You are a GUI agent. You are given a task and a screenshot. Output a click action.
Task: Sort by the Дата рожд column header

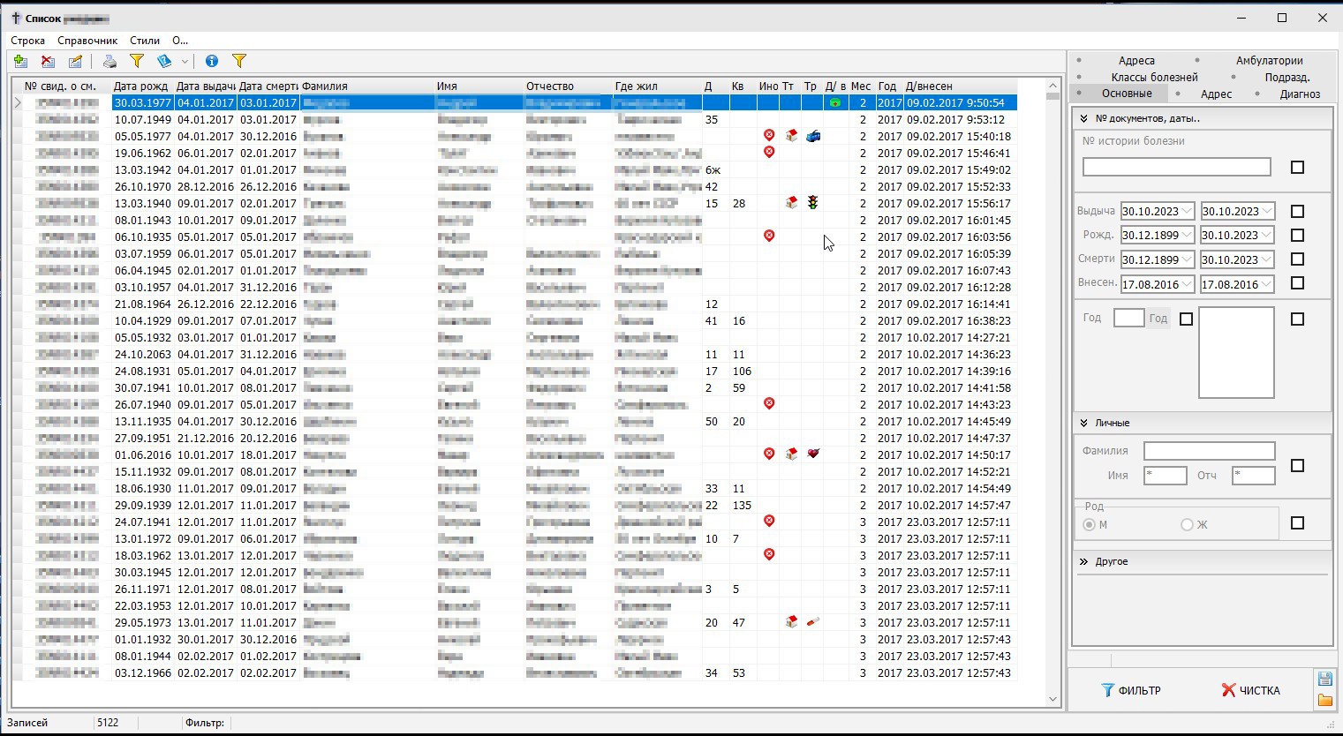pos(143,86)
